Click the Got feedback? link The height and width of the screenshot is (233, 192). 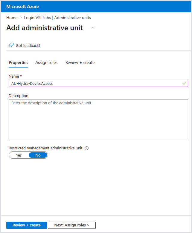point(28,45)
